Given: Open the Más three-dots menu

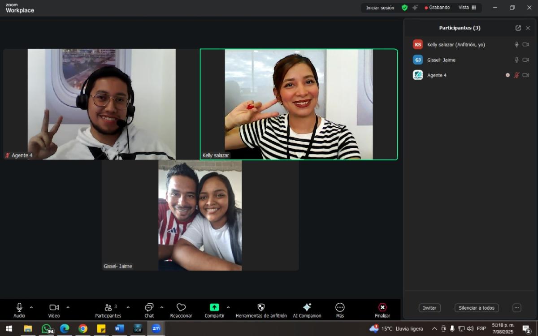Looking at the screenshot, I should (x=340, y=307).
